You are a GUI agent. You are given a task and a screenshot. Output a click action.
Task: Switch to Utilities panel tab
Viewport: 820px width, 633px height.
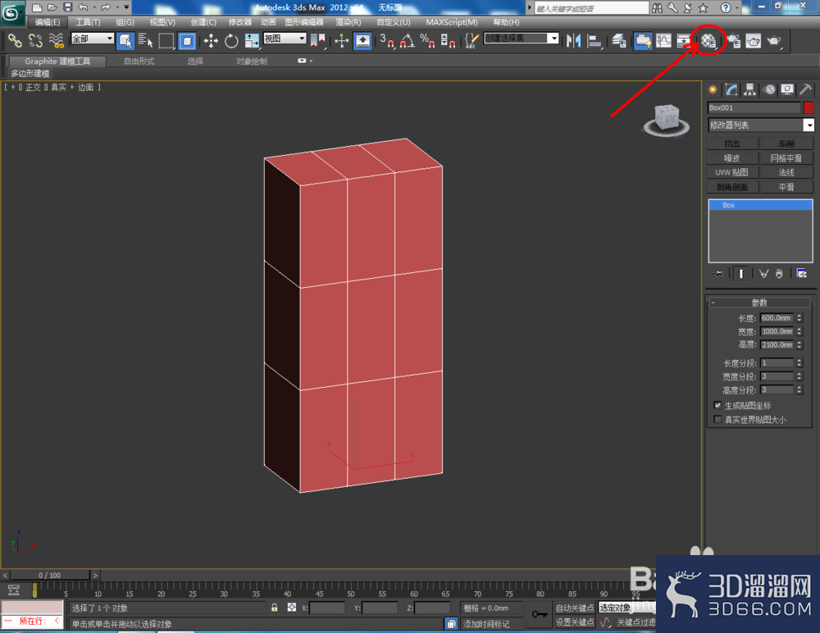pos(805,90)
